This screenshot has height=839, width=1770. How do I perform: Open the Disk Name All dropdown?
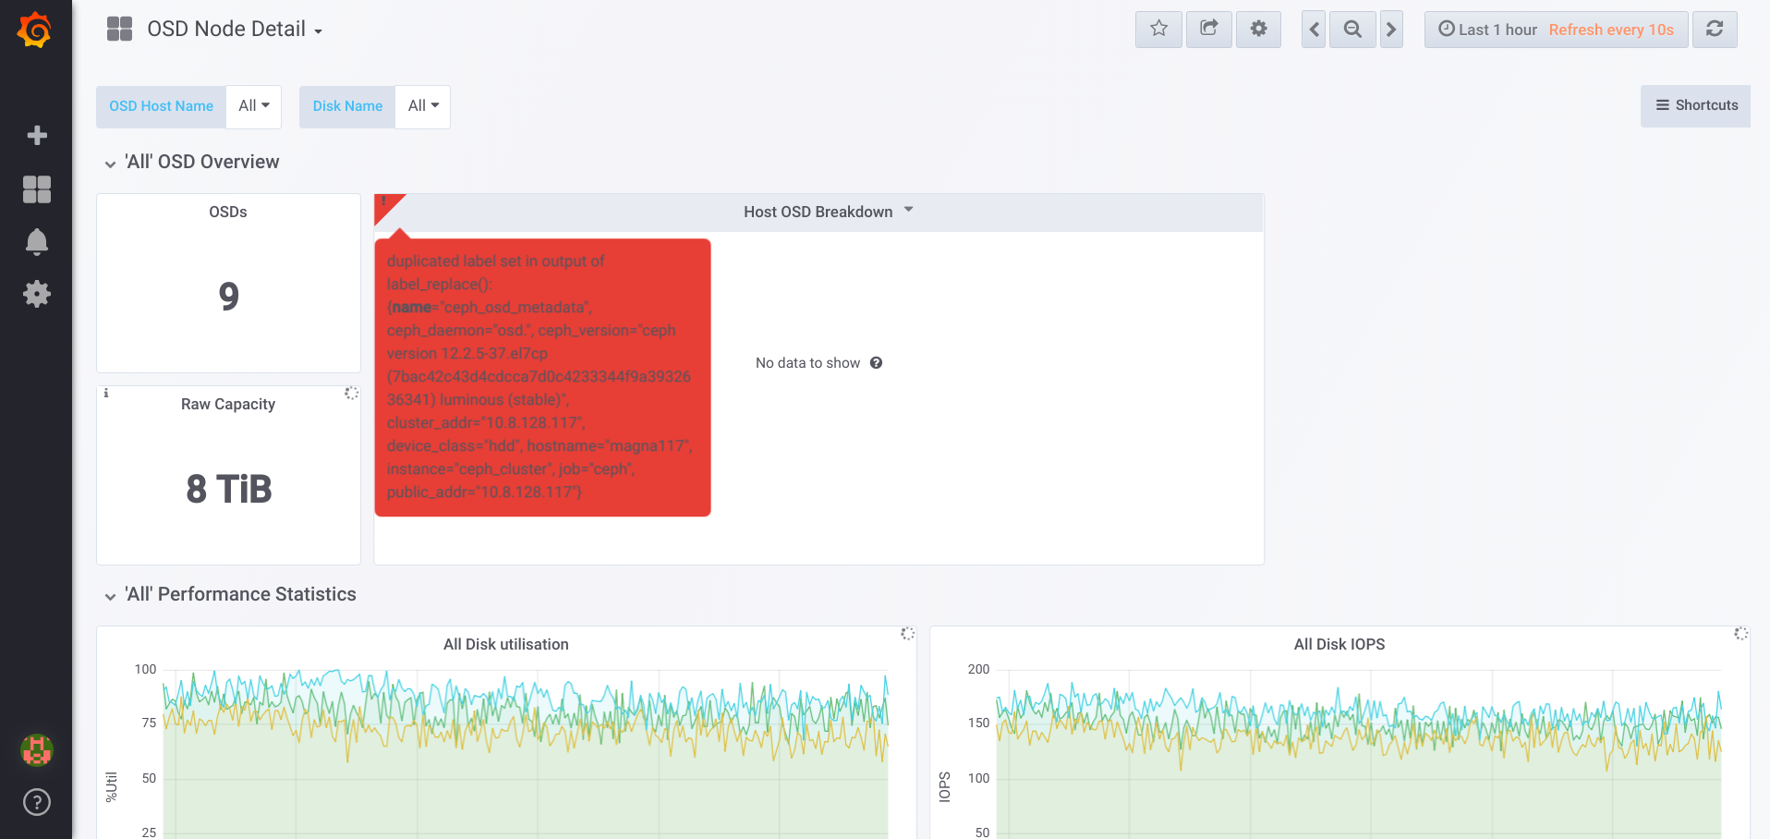(x=423, y=106)
